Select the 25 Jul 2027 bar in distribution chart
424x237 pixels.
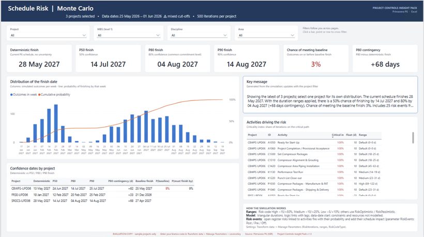[167, 129]
